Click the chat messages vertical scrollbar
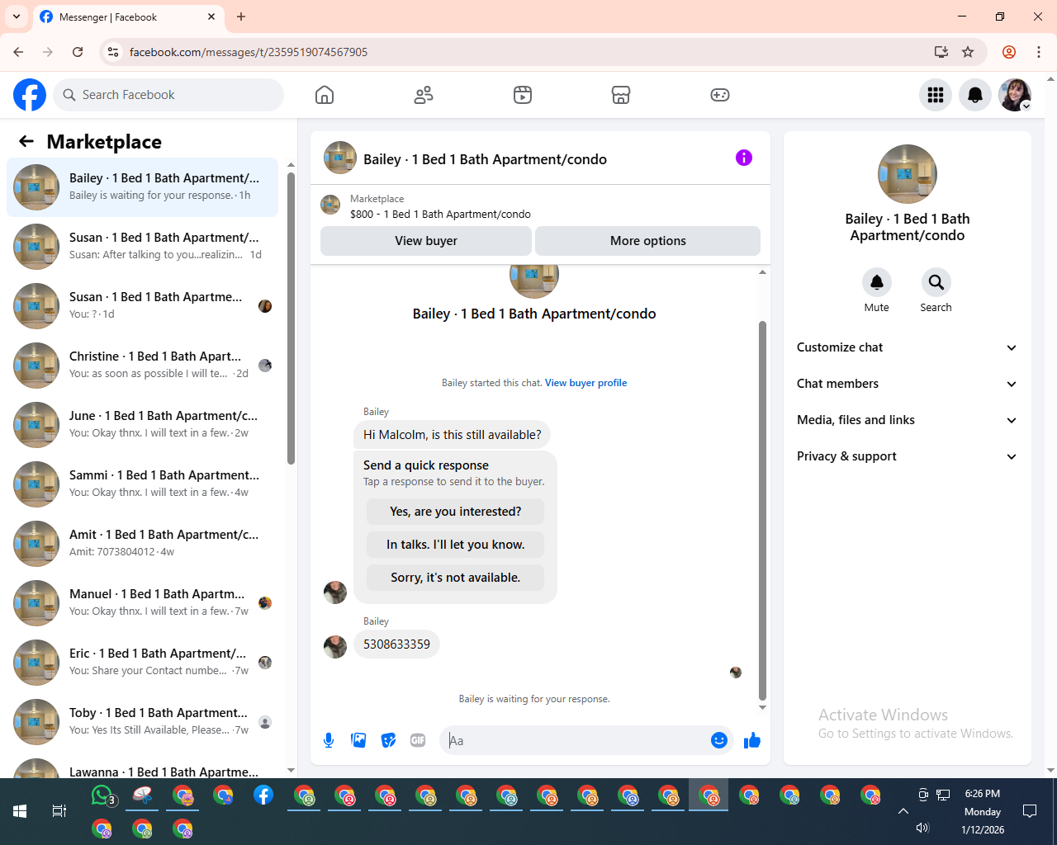1057x845 pixels. pos(762,510)
